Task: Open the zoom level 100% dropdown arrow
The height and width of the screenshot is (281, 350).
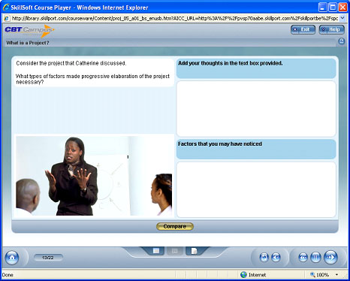Action: (x=337, y=275)
